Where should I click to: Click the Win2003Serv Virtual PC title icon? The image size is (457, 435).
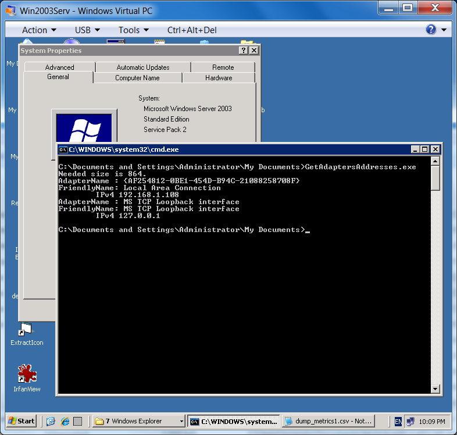point(11,10)
